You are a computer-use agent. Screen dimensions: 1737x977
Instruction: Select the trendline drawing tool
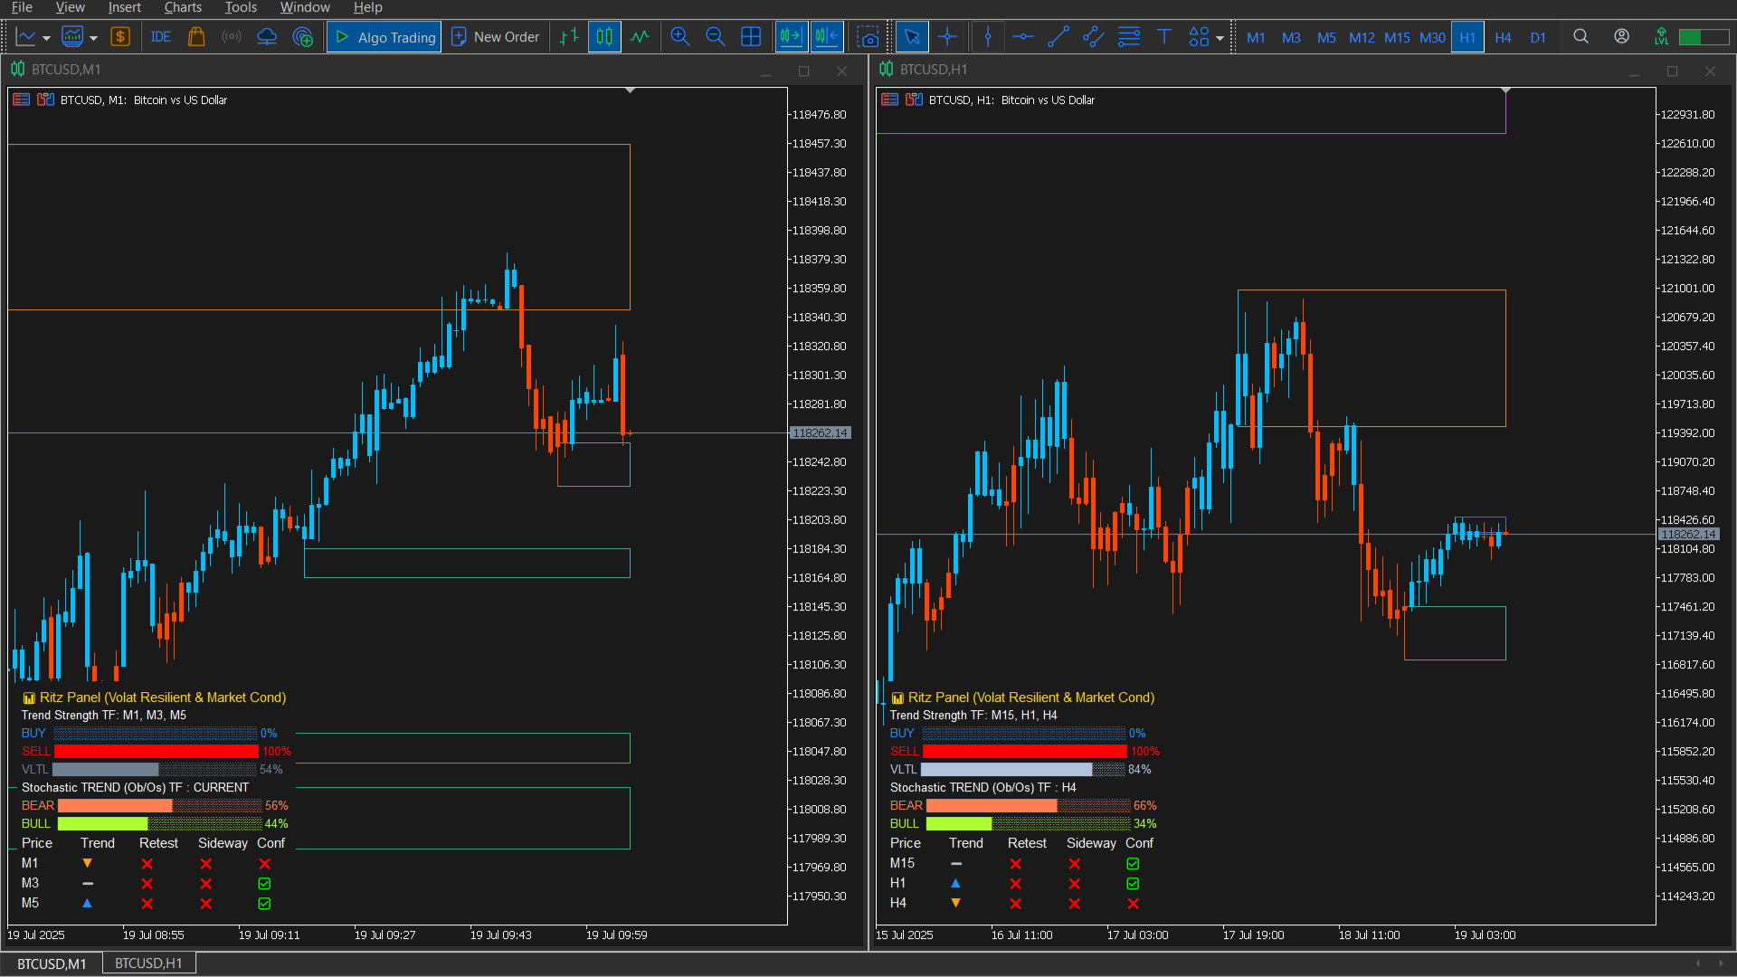(1058, 37)
